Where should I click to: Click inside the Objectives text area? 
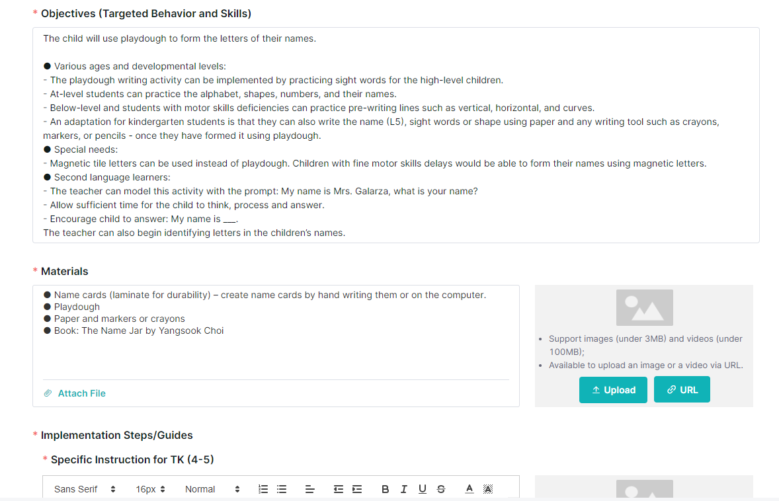(x=396, y=135)
